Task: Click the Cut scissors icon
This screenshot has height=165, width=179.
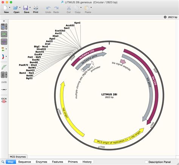Action: [69, 8]
